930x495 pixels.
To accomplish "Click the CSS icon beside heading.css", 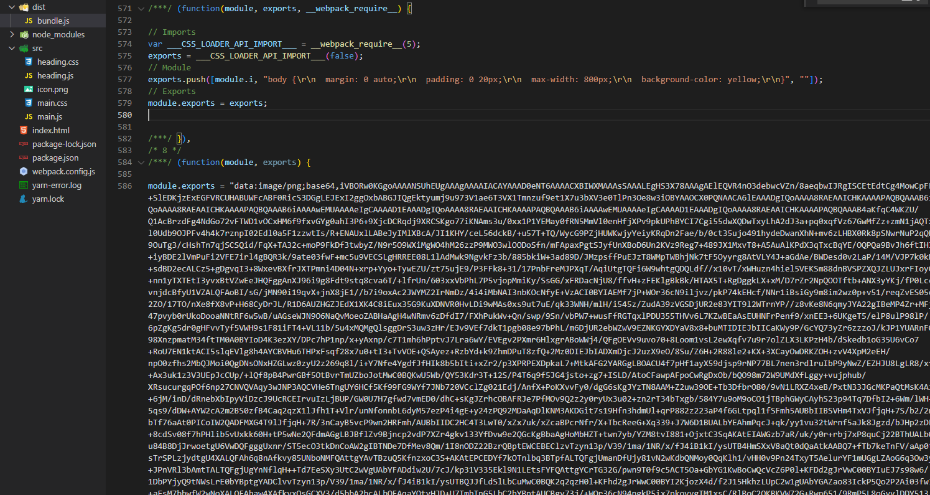I will pyautogui.click(x=29, y=62).
